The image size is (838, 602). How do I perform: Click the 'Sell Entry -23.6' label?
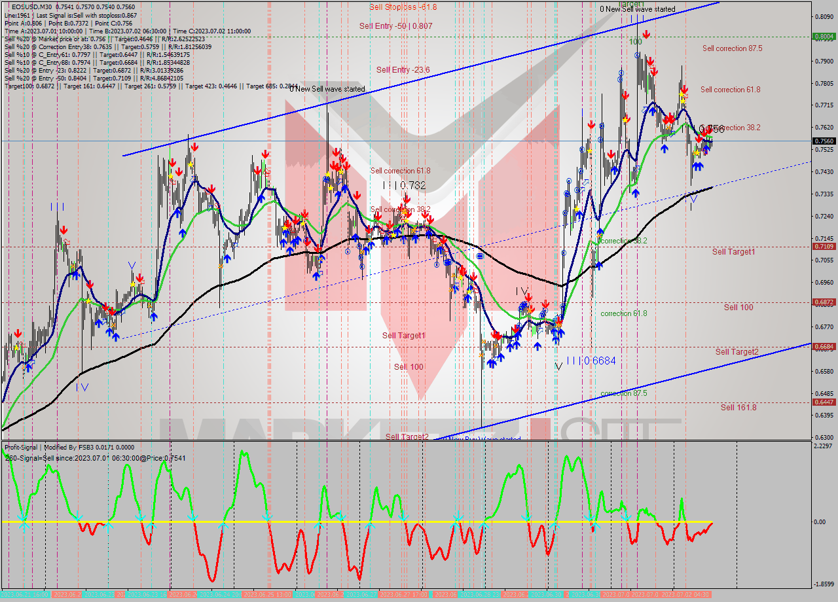pos(403,69)
